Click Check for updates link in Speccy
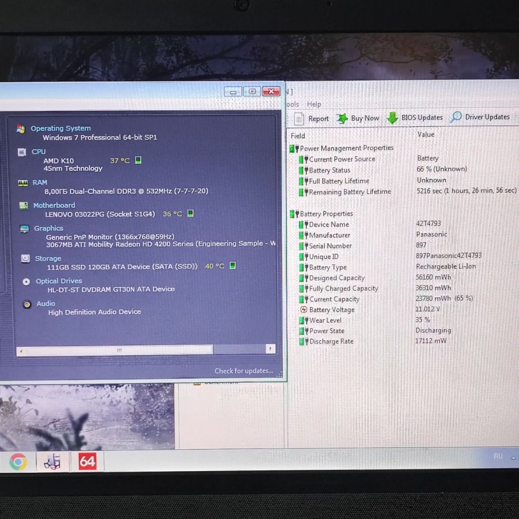Viewport: 519px width, 519px height. tap(243, 371)
